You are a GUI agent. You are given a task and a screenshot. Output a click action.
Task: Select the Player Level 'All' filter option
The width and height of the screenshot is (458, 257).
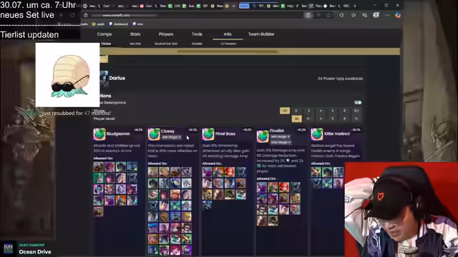pos(296,119)
